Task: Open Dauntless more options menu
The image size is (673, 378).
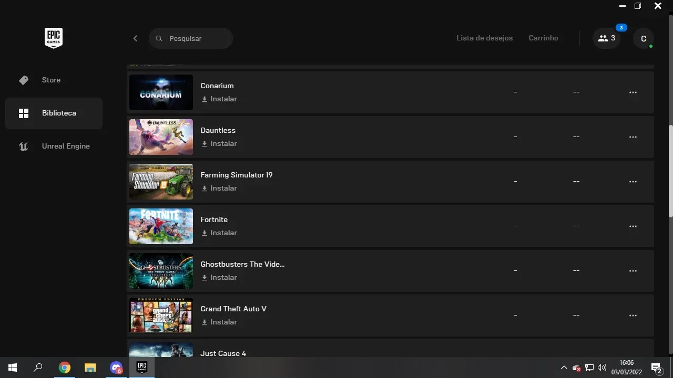Action: tap(633, 137)
